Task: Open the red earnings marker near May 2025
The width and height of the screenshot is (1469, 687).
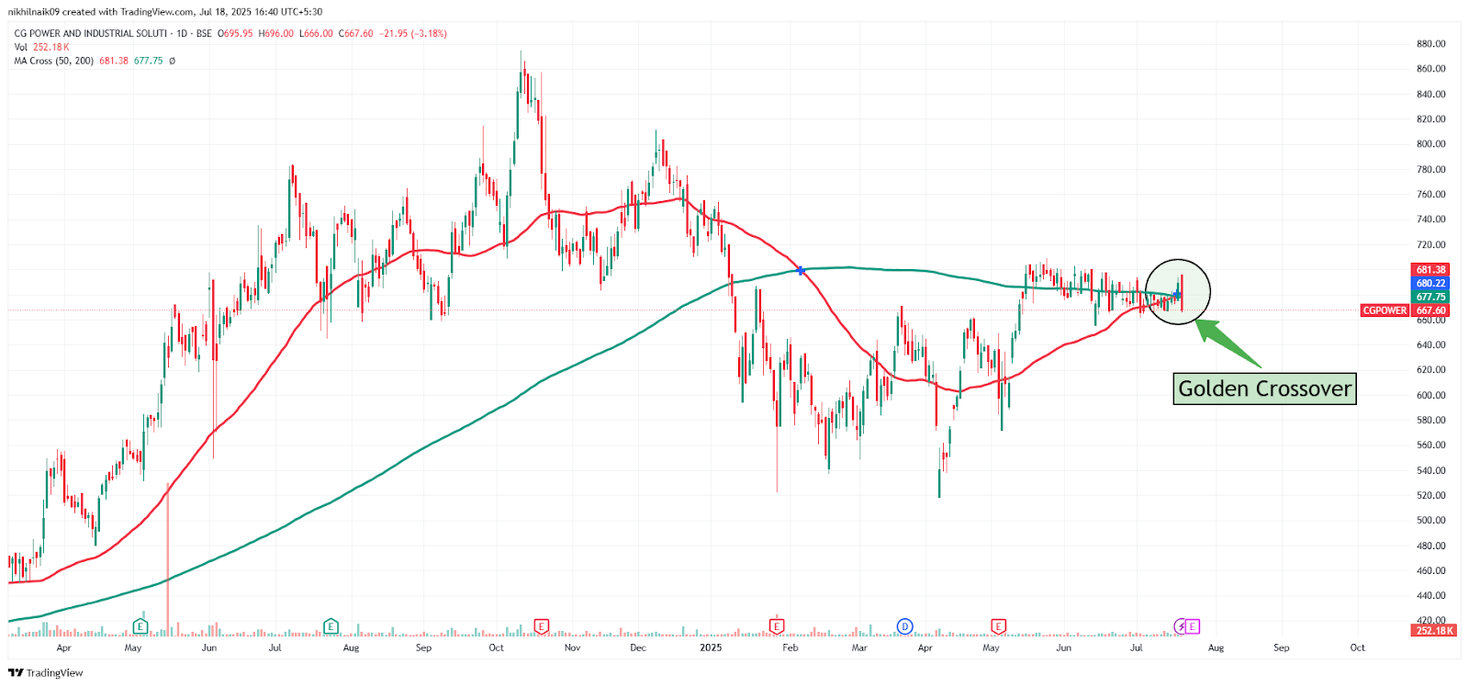Action: [x=998, y=626]
